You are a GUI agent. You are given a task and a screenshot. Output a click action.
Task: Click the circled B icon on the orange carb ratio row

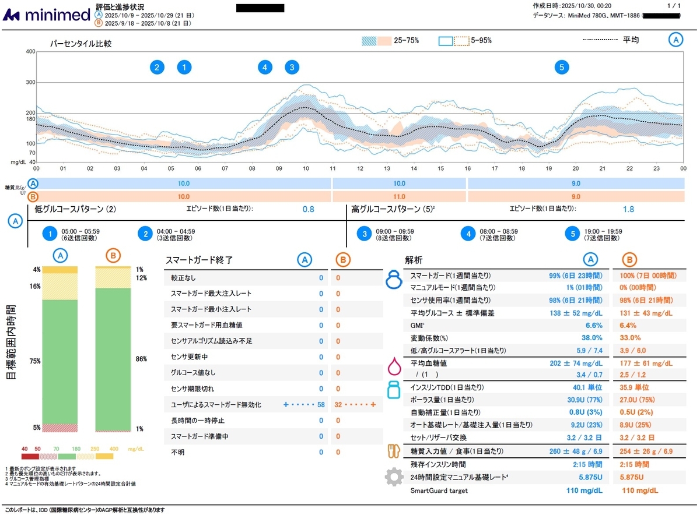[x=32, y=196]
